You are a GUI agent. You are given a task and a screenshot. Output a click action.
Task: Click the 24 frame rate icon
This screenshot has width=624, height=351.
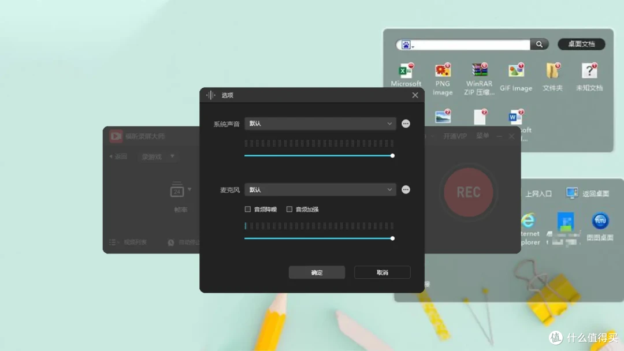[177, 190]
